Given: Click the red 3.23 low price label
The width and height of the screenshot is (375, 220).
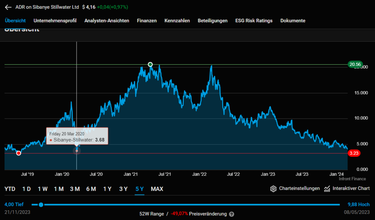Looking at the screenshot, I should click(354, 153).
